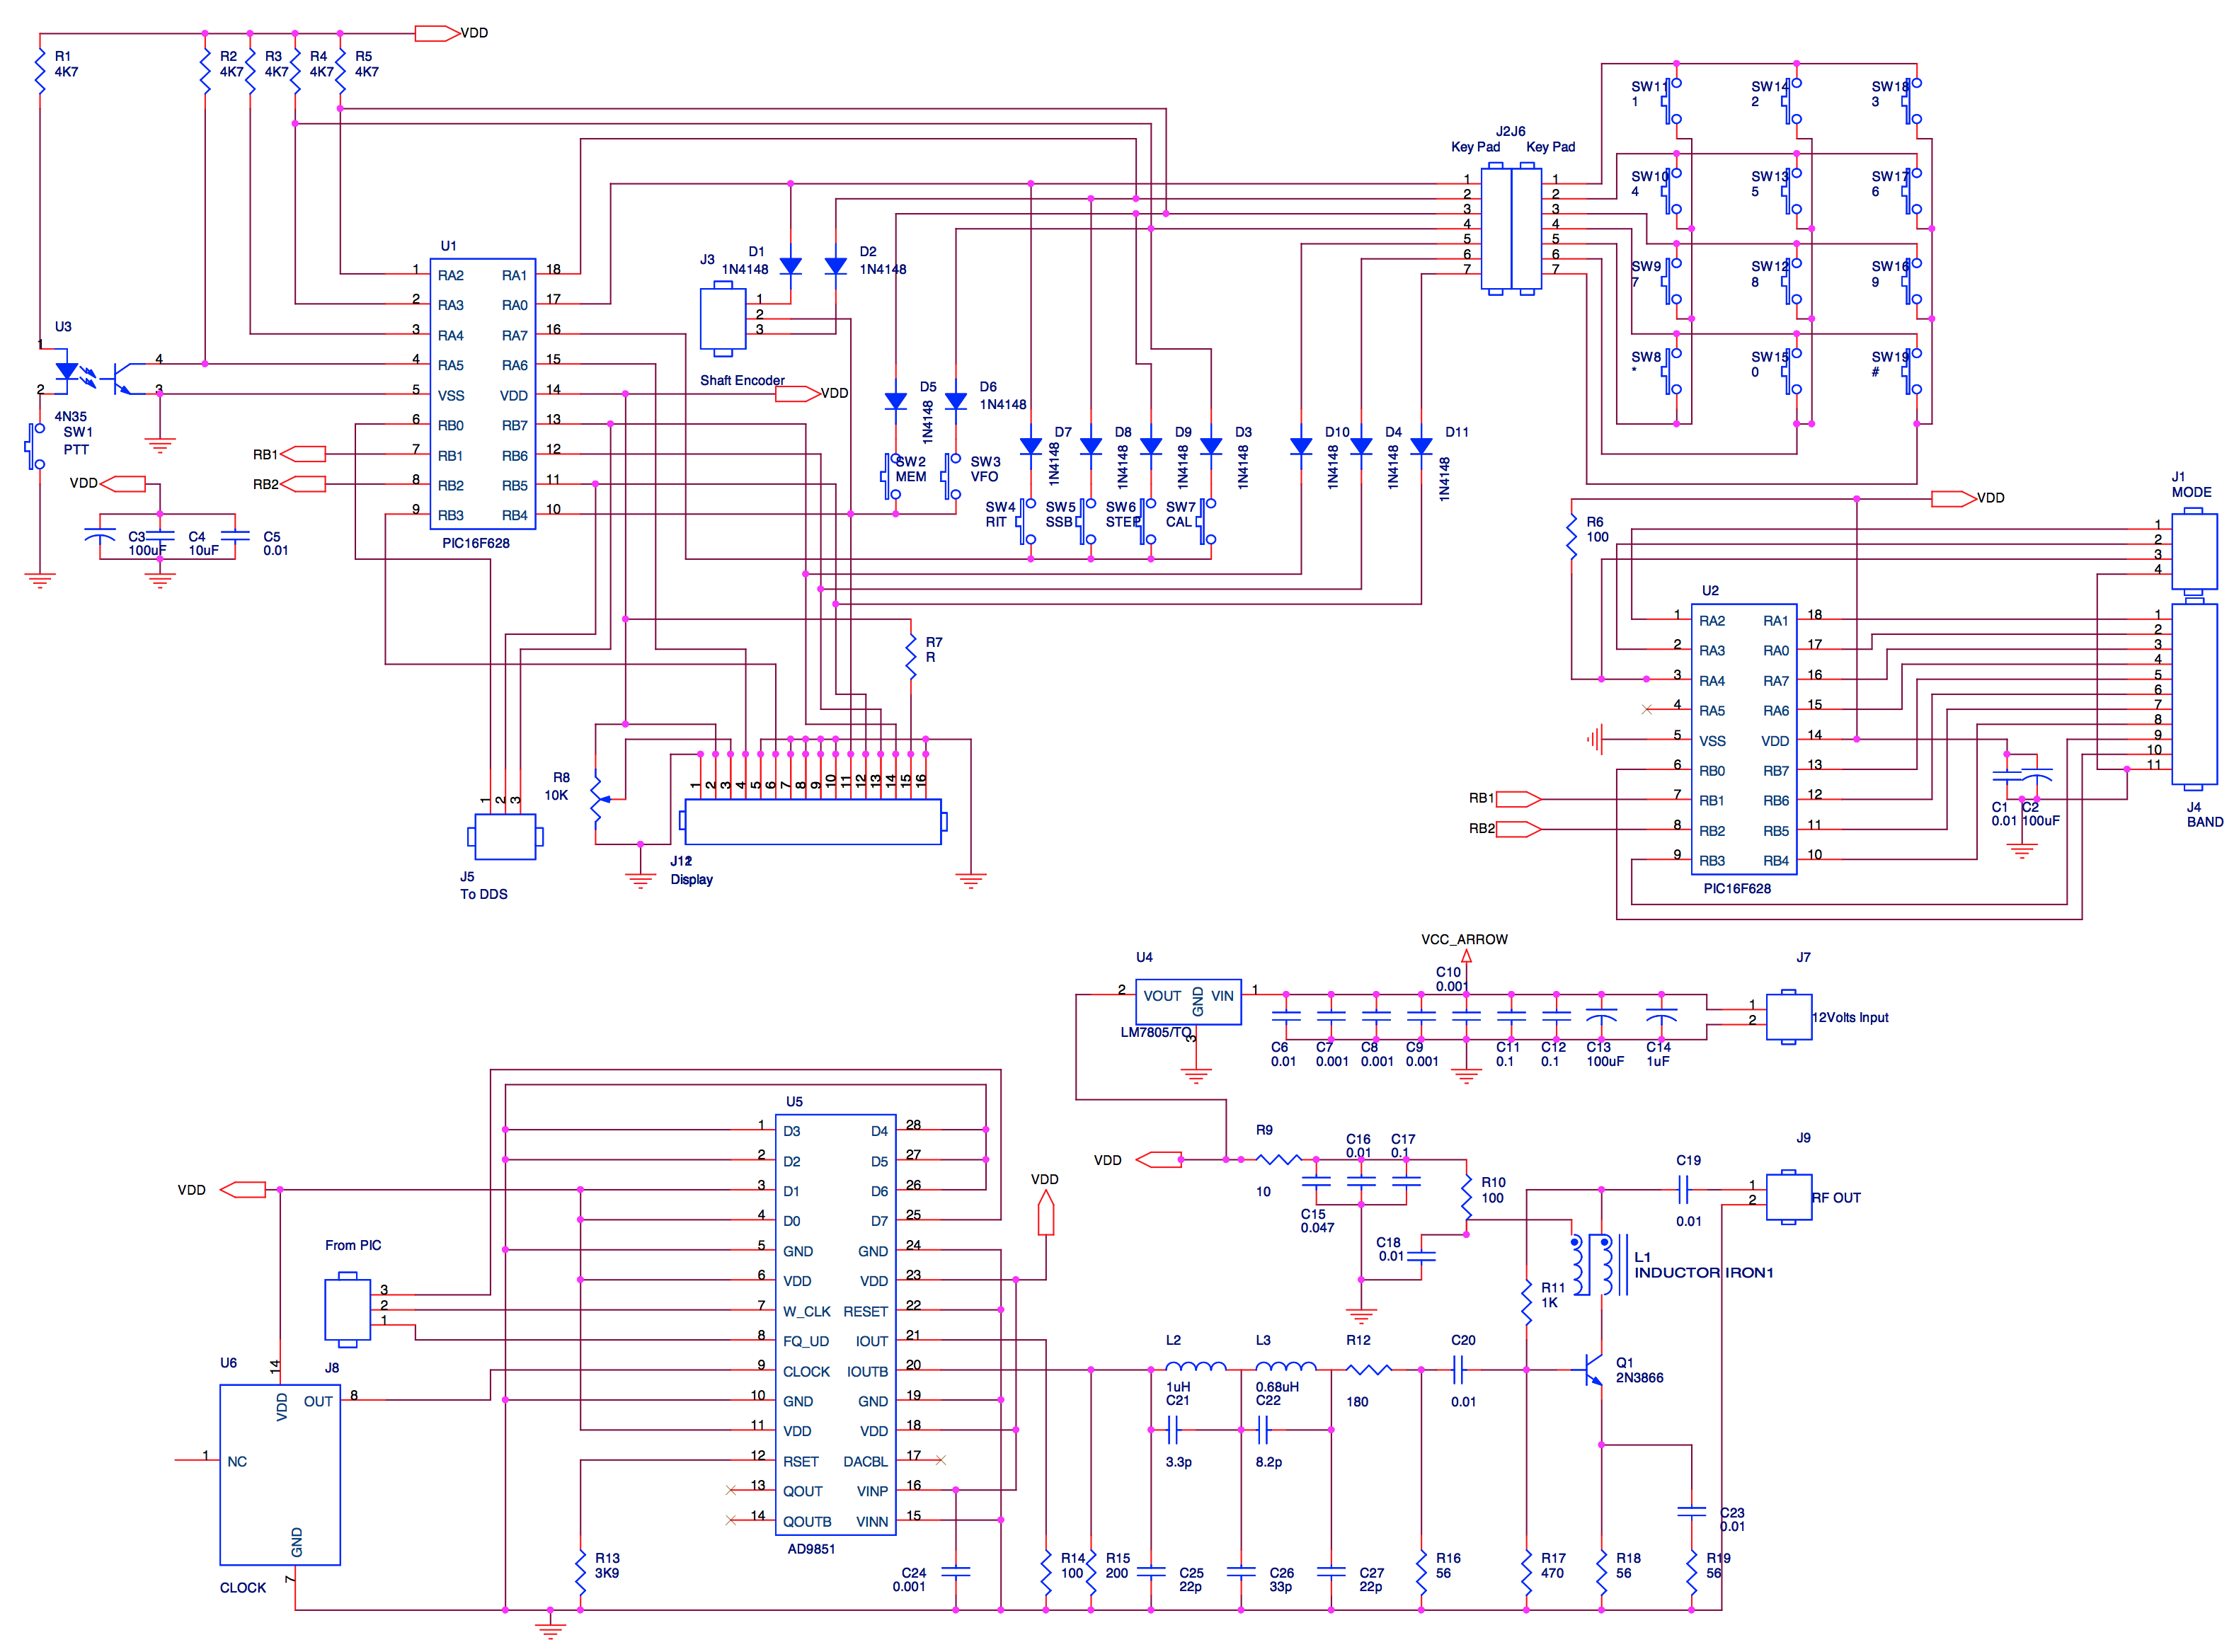
Task: Click the 'Shaft Encoder' label
Action: coord(742,380)
